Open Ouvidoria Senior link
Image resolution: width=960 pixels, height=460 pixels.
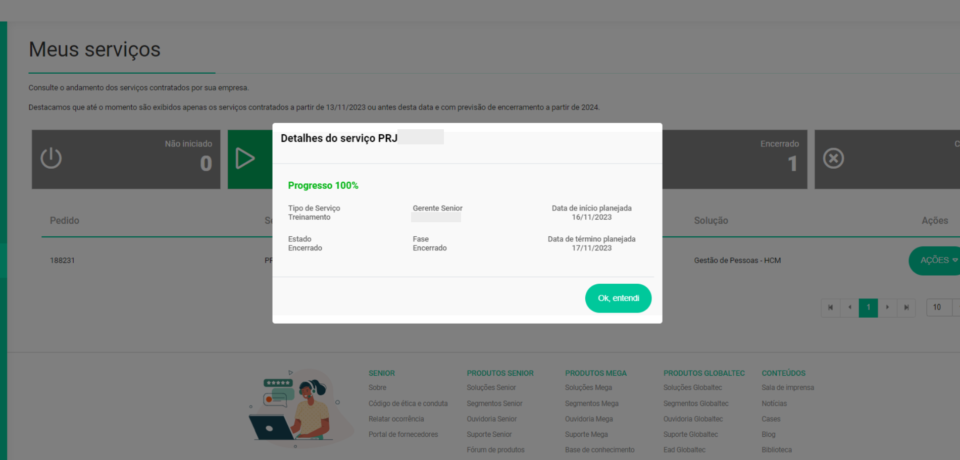(x=491, y=419)
